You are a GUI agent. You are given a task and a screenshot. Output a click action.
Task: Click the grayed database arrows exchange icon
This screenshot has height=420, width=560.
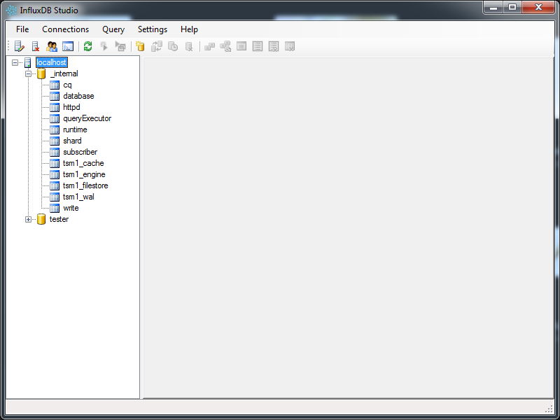(156, 46)
